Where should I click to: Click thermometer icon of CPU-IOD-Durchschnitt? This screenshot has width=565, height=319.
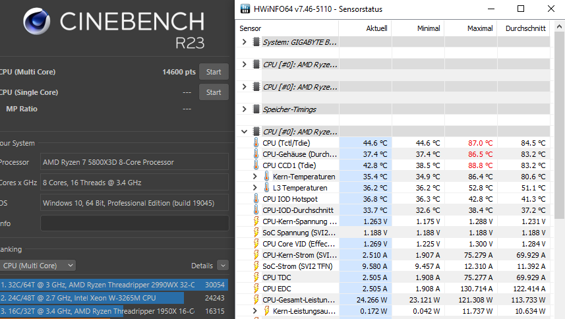tap(256, 210)
